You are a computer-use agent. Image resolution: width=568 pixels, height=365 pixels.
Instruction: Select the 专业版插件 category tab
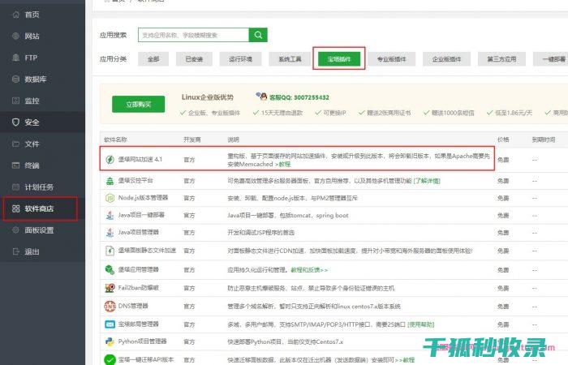392,59
